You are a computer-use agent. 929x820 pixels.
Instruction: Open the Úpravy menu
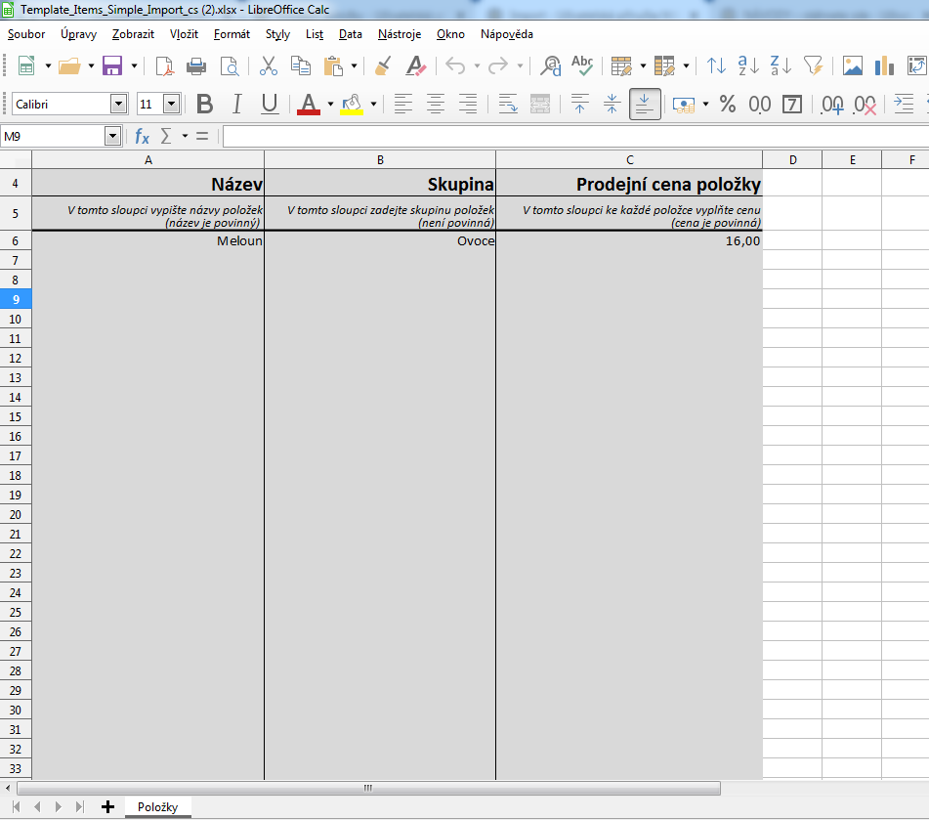pyautogui.click(x=78, y=34)
